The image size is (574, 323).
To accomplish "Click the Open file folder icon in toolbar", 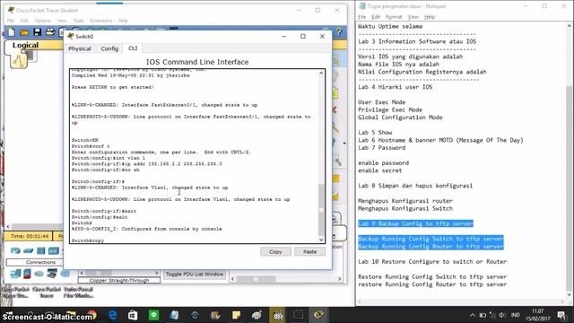I will pyautogui.click(x=24, y=32).
